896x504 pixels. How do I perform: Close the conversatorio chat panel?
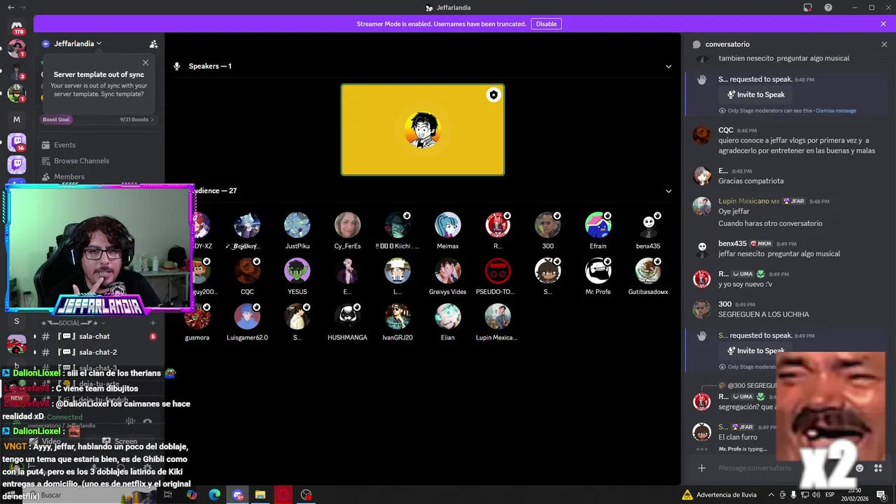click(884, 44)
